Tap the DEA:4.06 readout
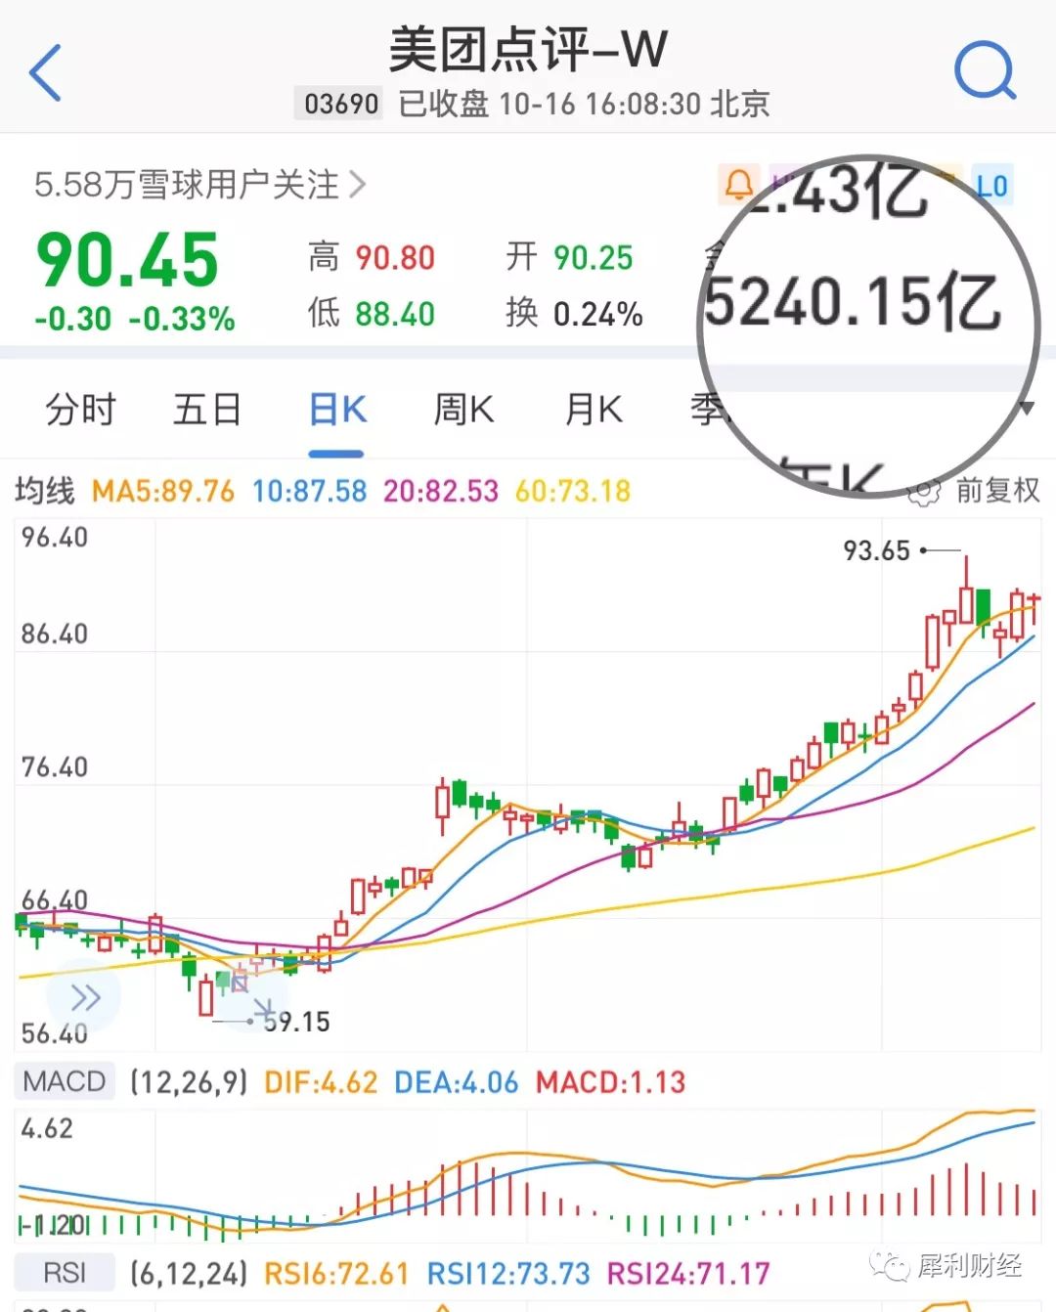This screenshot has height=1312, width=1056. [457, 1082]
